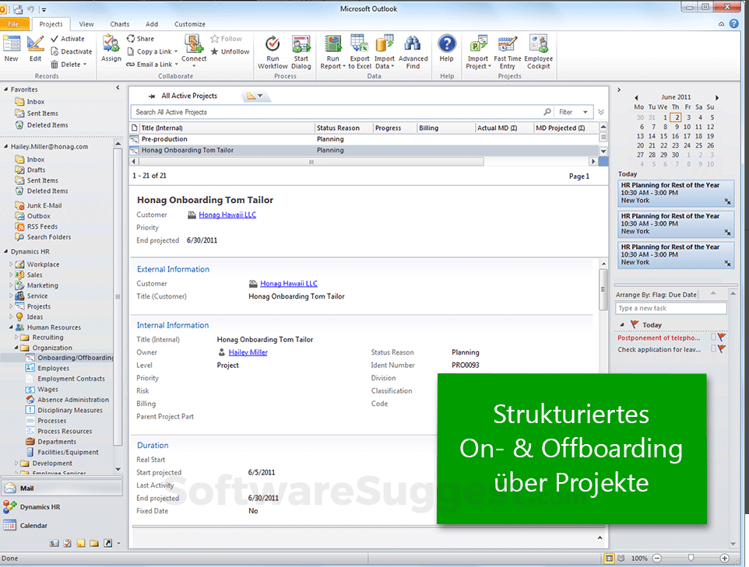The image size is (749, 567).
Task: Open the Employee Cockpit
Action: (x=539, y=51)
